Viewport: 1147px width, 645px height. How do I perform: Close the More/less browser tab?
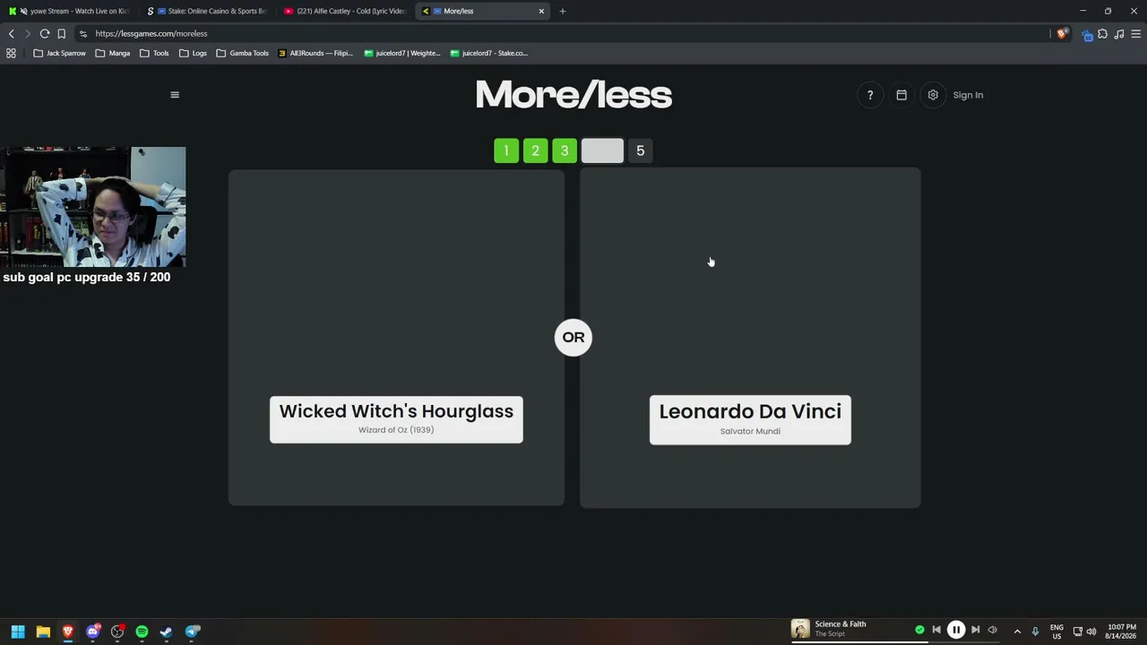pos(541,11)
